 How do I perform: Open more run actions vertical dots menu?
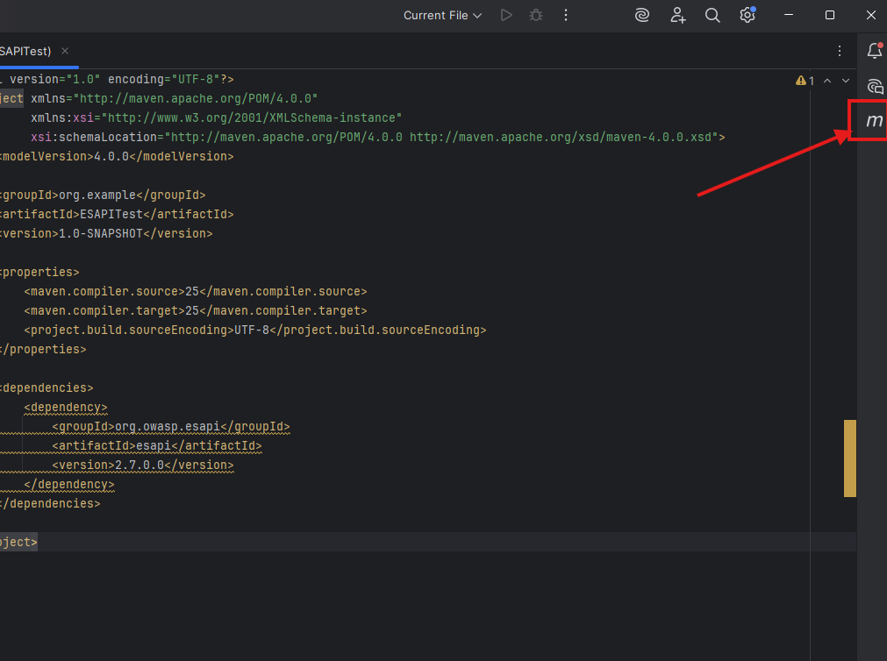[x=566, y=15]
